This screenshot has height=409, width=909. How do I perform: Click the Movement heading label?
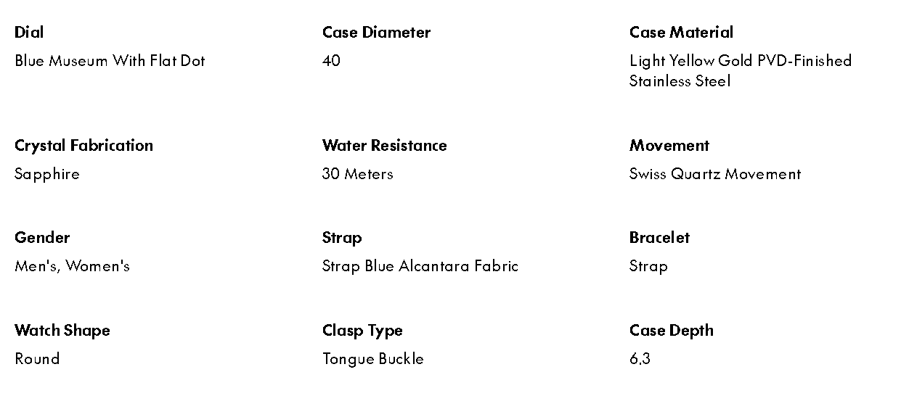coord(669,146)
